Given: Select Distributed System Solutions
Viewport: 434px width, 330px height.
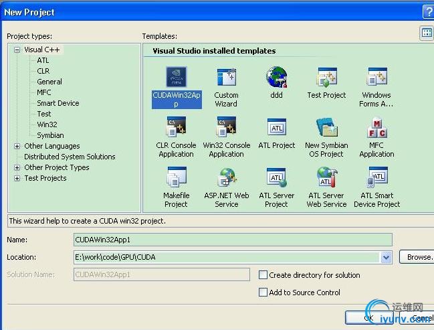Looking at the screenshot, I should tap(70, 157).
